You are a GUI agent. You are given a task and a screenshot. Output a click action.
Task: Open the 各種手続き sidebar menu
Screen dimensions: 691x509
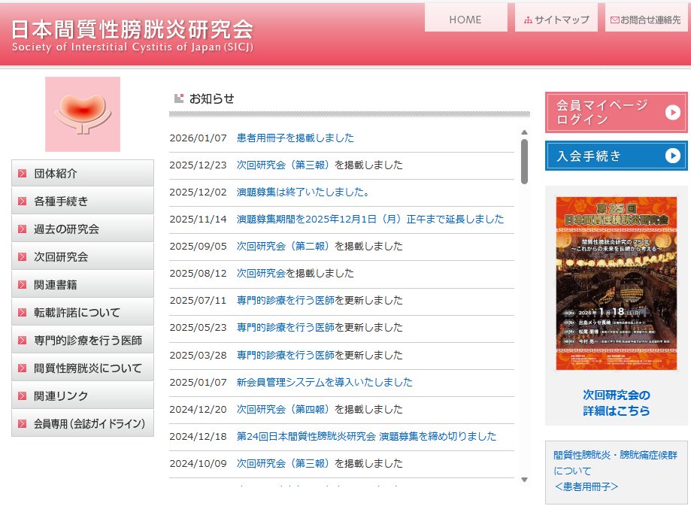point(83,201)
